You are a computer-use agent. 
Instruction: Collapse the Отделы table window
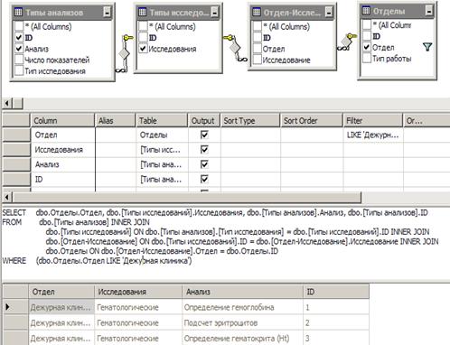(x=429, y=11)
